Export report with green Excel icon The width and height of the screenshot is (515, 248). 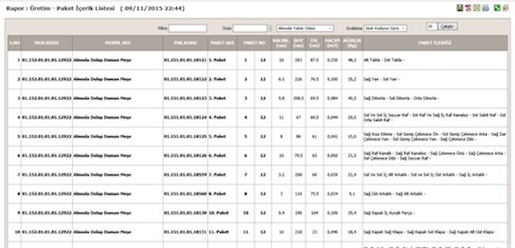pyautogui.click(x=497, y=8)
